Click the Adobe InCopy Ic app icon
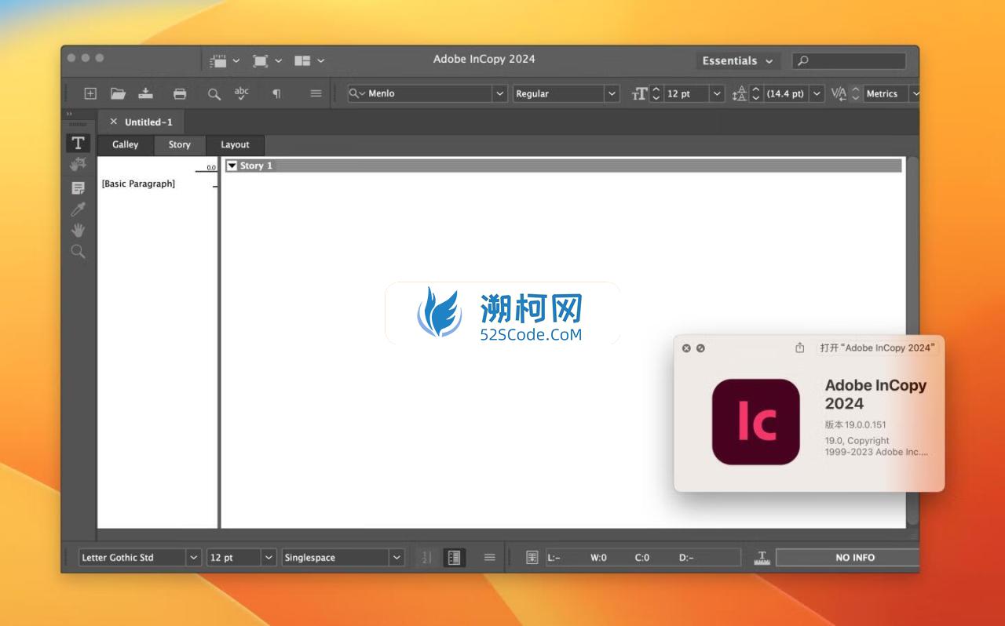Viewport: 1005px width, 626px height. 756,422
